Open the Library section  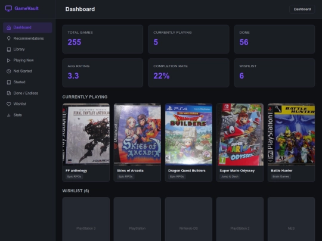click(x=27, y=49)
